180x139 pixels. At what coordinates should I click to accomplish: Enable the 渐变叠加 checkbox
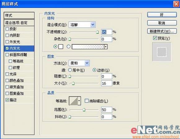pos(7,87)
